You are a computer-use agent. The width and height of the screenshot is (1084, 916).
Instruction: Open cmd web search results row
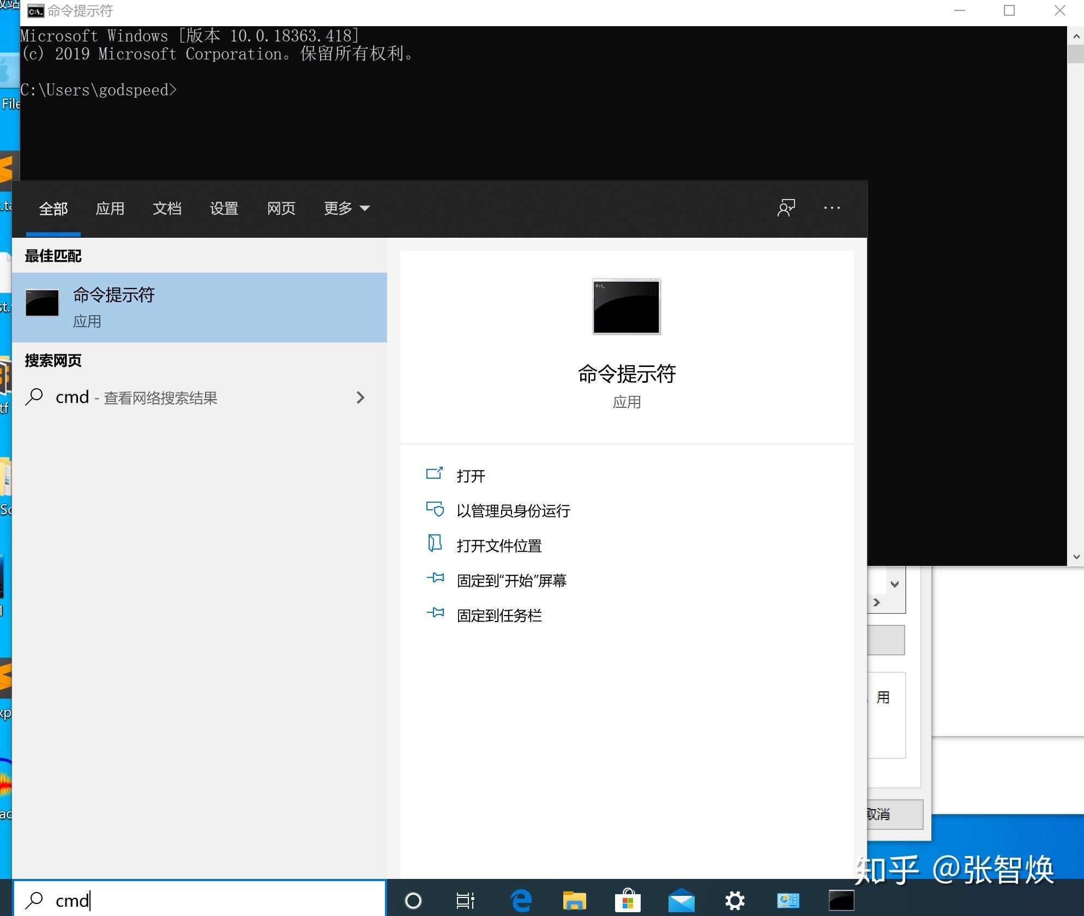(200, 397)
